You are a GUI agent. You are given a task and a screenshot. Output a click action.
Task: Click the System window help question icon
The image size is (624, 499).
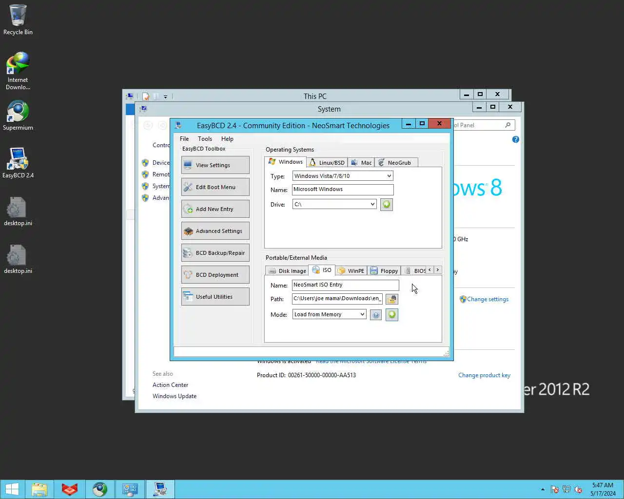point(516,139)
